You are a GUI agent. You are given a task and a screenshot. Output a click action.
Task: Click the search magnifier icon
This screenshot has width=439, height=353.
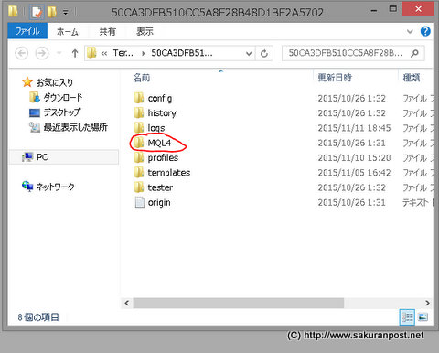pos(414,53)
